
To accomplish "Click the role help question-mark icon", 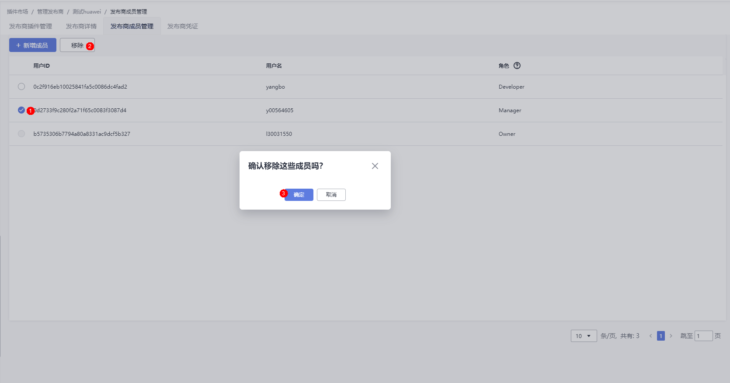I will pyautogui.click(x=517, y=66).
